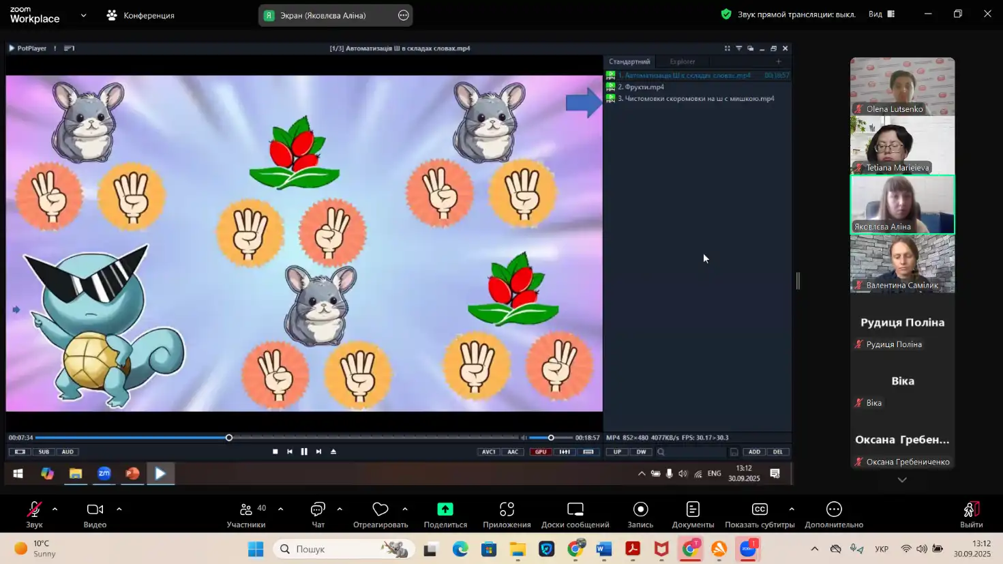
Task: Open reactions with Отреагировать
Action: tap(380, 514)
